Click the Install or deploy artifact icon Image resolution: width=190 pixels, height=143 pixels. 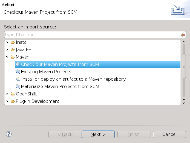point(18,79)
